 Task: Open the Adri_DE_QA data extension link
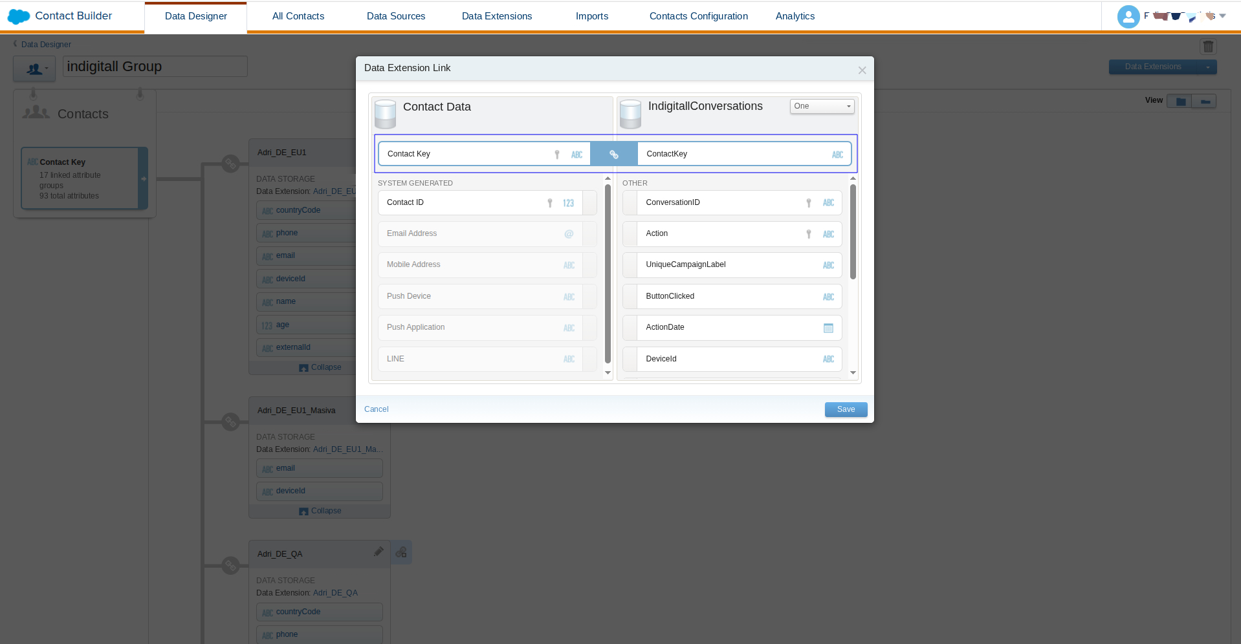pos(335,593)
